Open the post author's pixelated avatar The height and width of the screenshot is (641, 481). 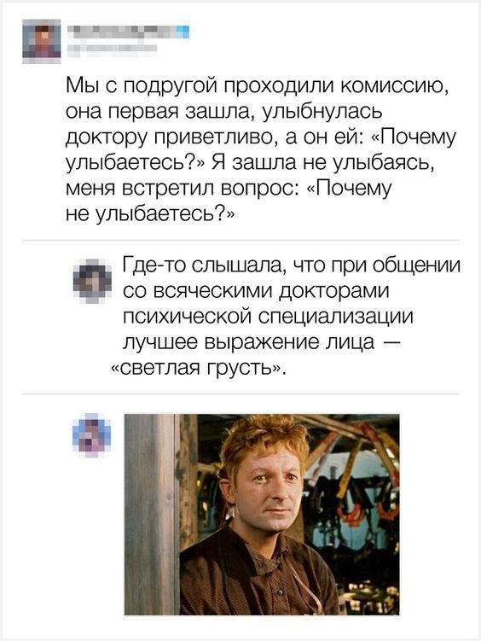(41, 41)
